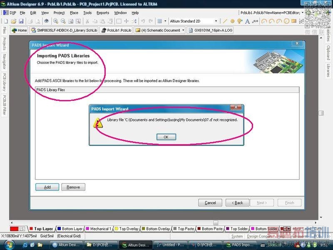Click the redo arrow icon
This screenshot has width=333, height=250.
(151, 21)
